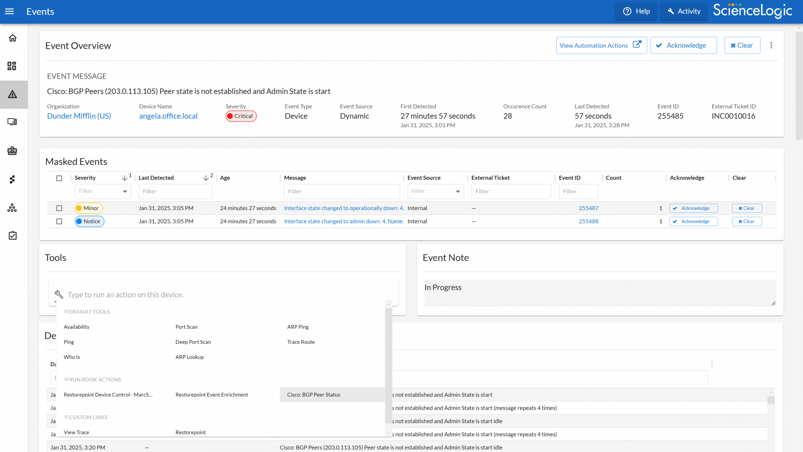Click the Help question mark button
803x452 pixels.
636,11
